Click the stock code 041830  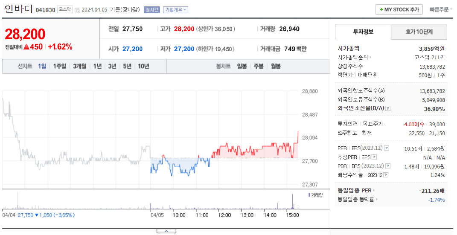(46, 10)
